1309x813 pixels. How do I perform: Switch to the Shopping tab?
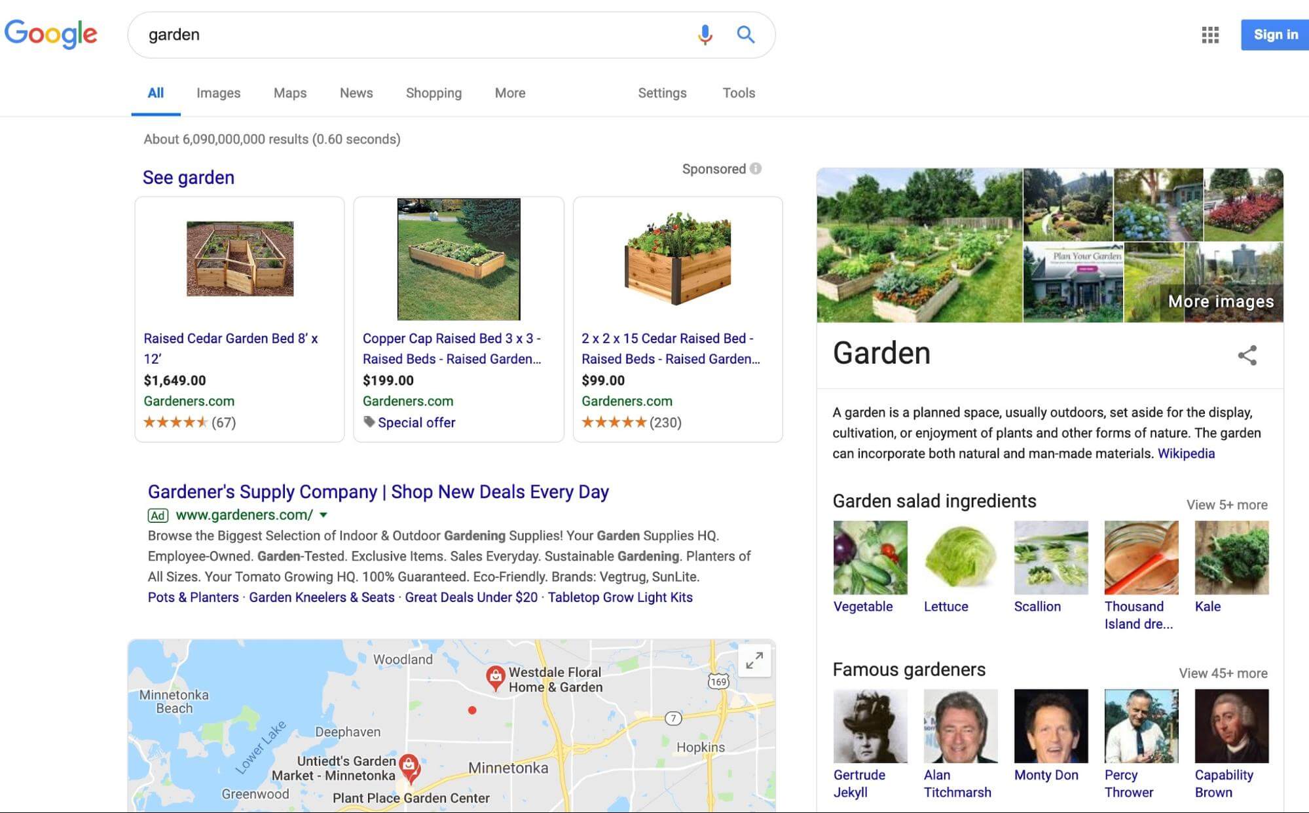pos(433,93)
